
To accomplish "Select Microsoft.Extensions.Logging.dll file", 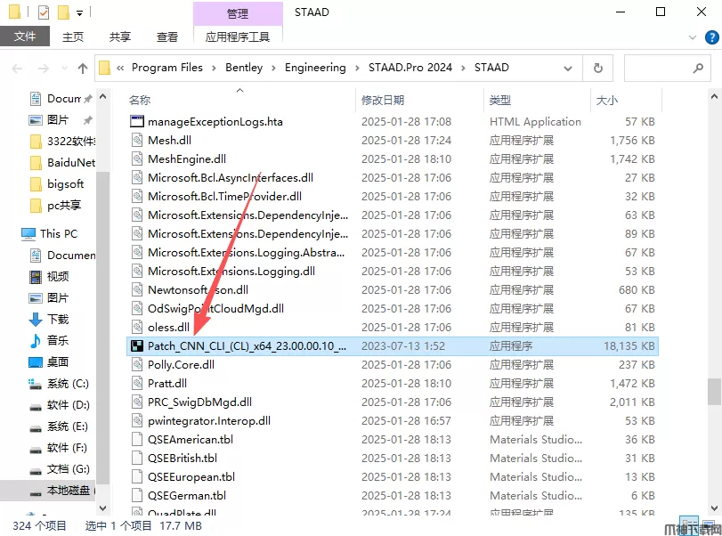I will pos(231,272).
